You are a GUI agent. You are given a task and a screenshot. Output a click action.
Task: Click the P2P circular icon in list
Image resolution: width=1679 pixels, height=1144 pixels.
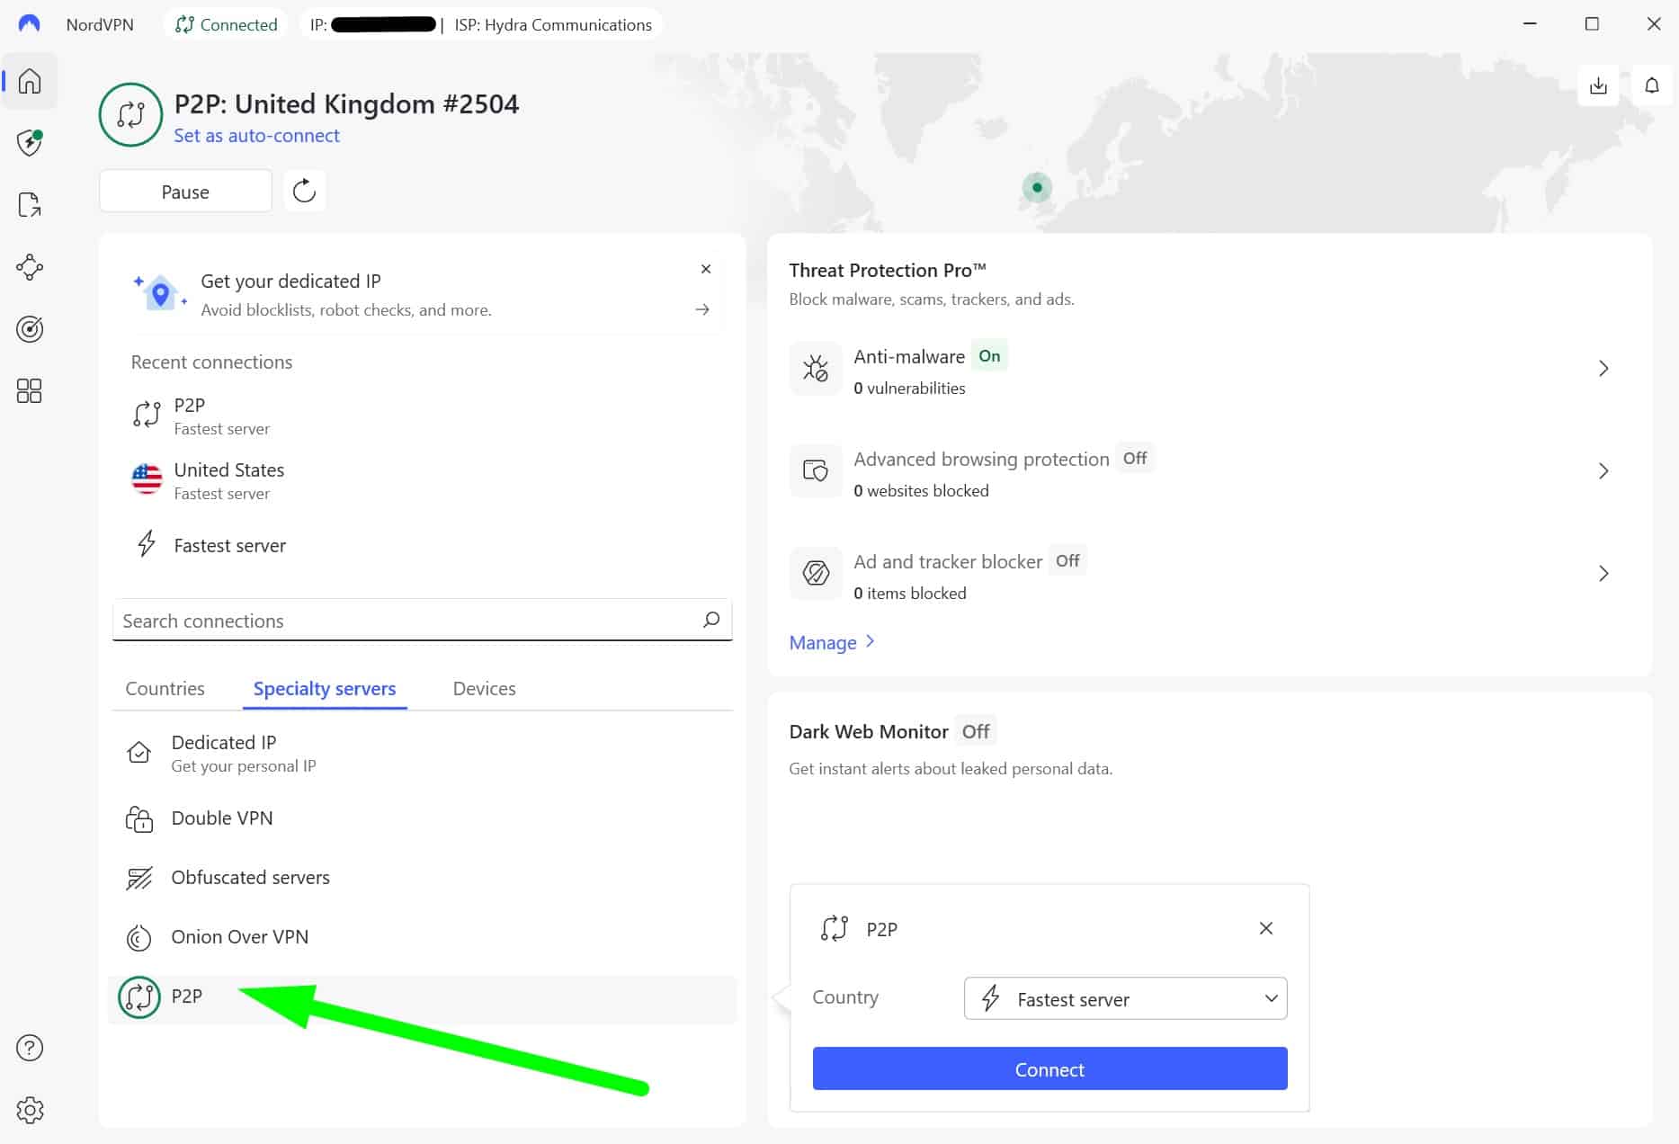click(138, 997)
